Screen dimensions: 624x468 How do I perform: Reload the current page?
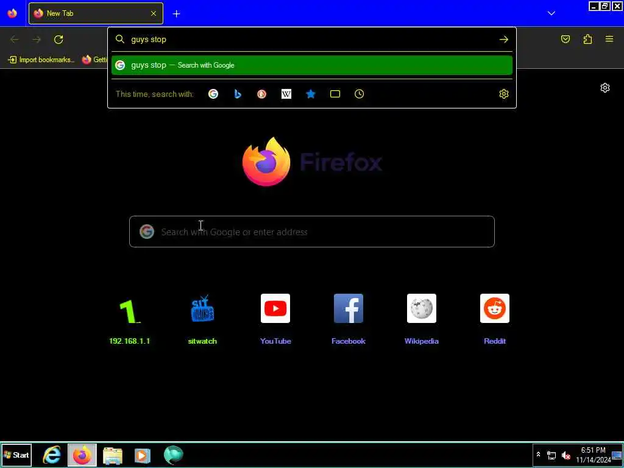58,40
